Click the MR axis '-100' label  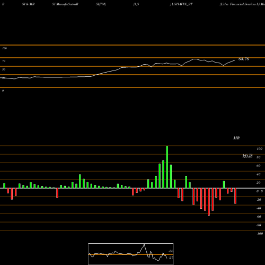coord(260,234)
